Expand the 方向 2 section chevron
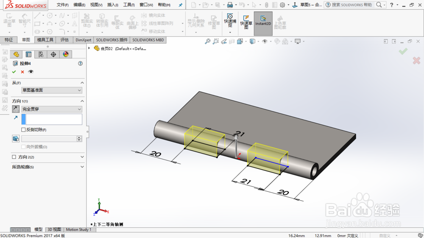 click(x=82, y=157)
